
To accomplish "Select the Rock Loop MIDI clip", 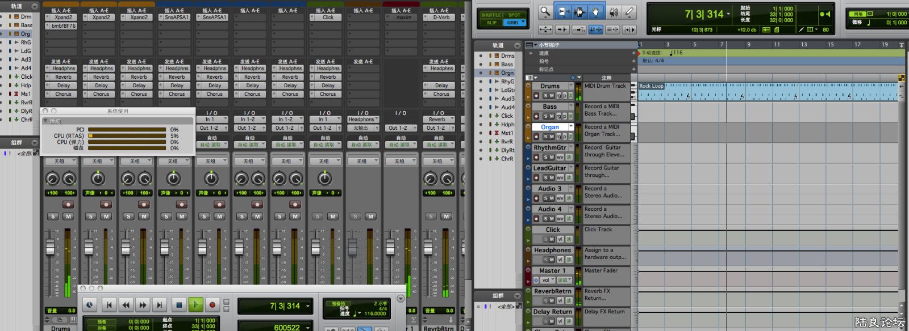I will click(x=651, y=86).
